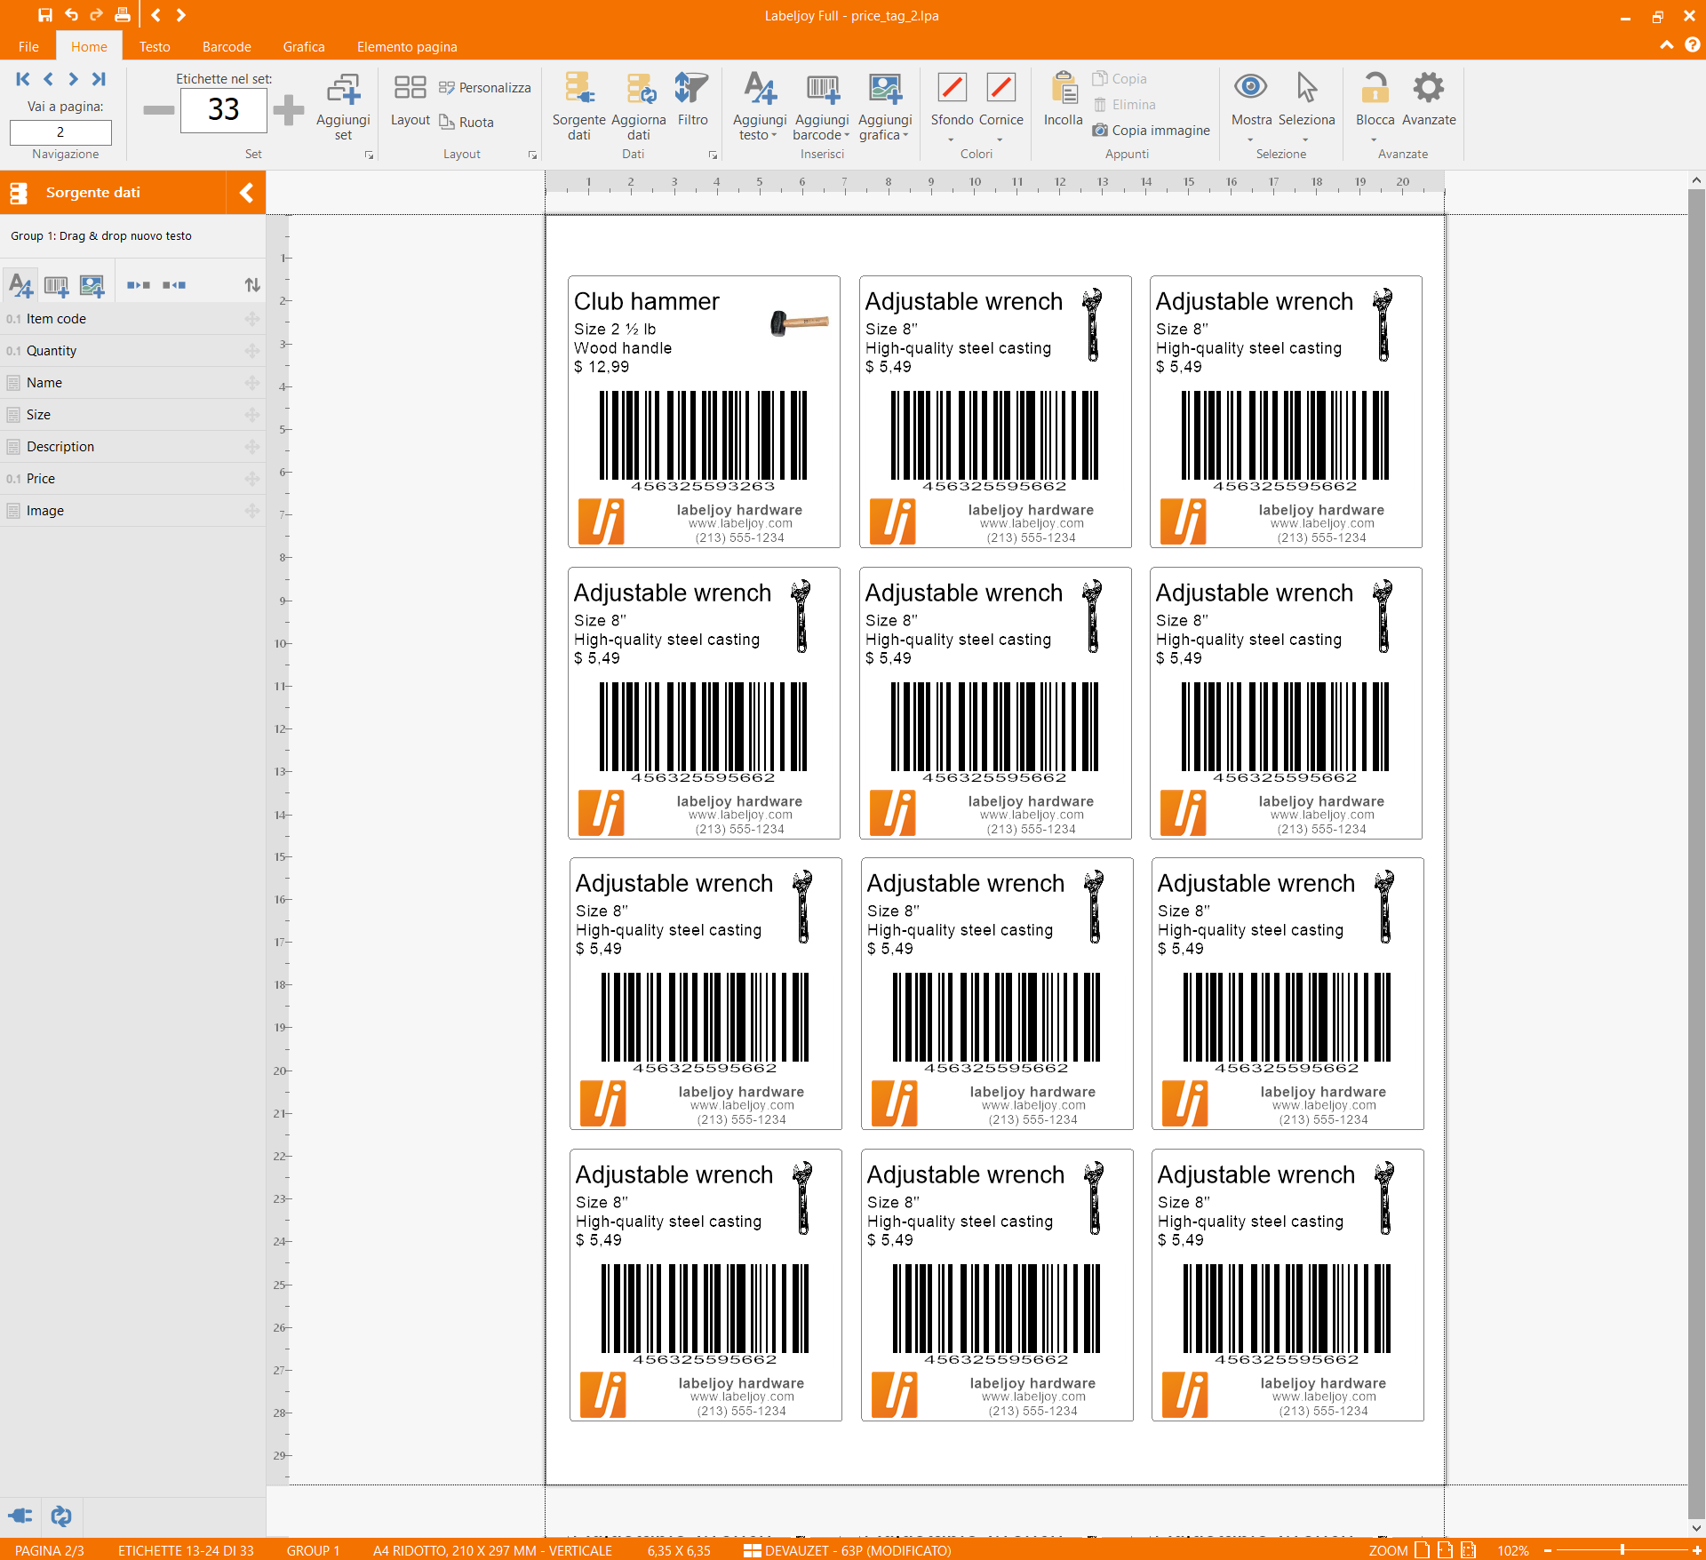Click the zoom in plus button
Viewport: 1706px width, 1560px height.
point(1696,1550)
